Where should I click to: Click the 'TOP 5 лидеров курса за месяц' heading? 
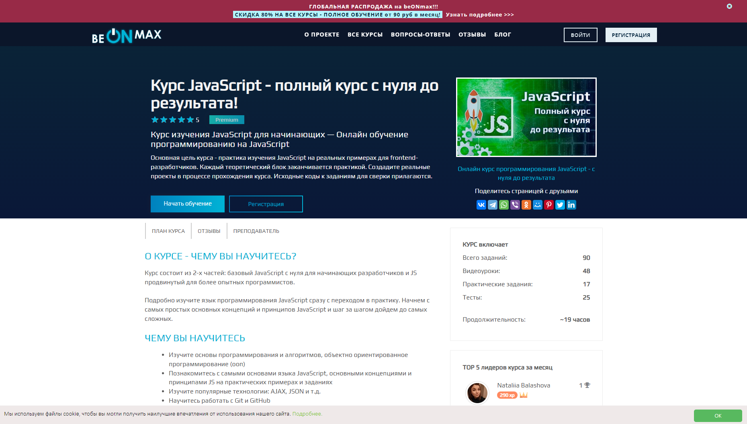point(508,367)
